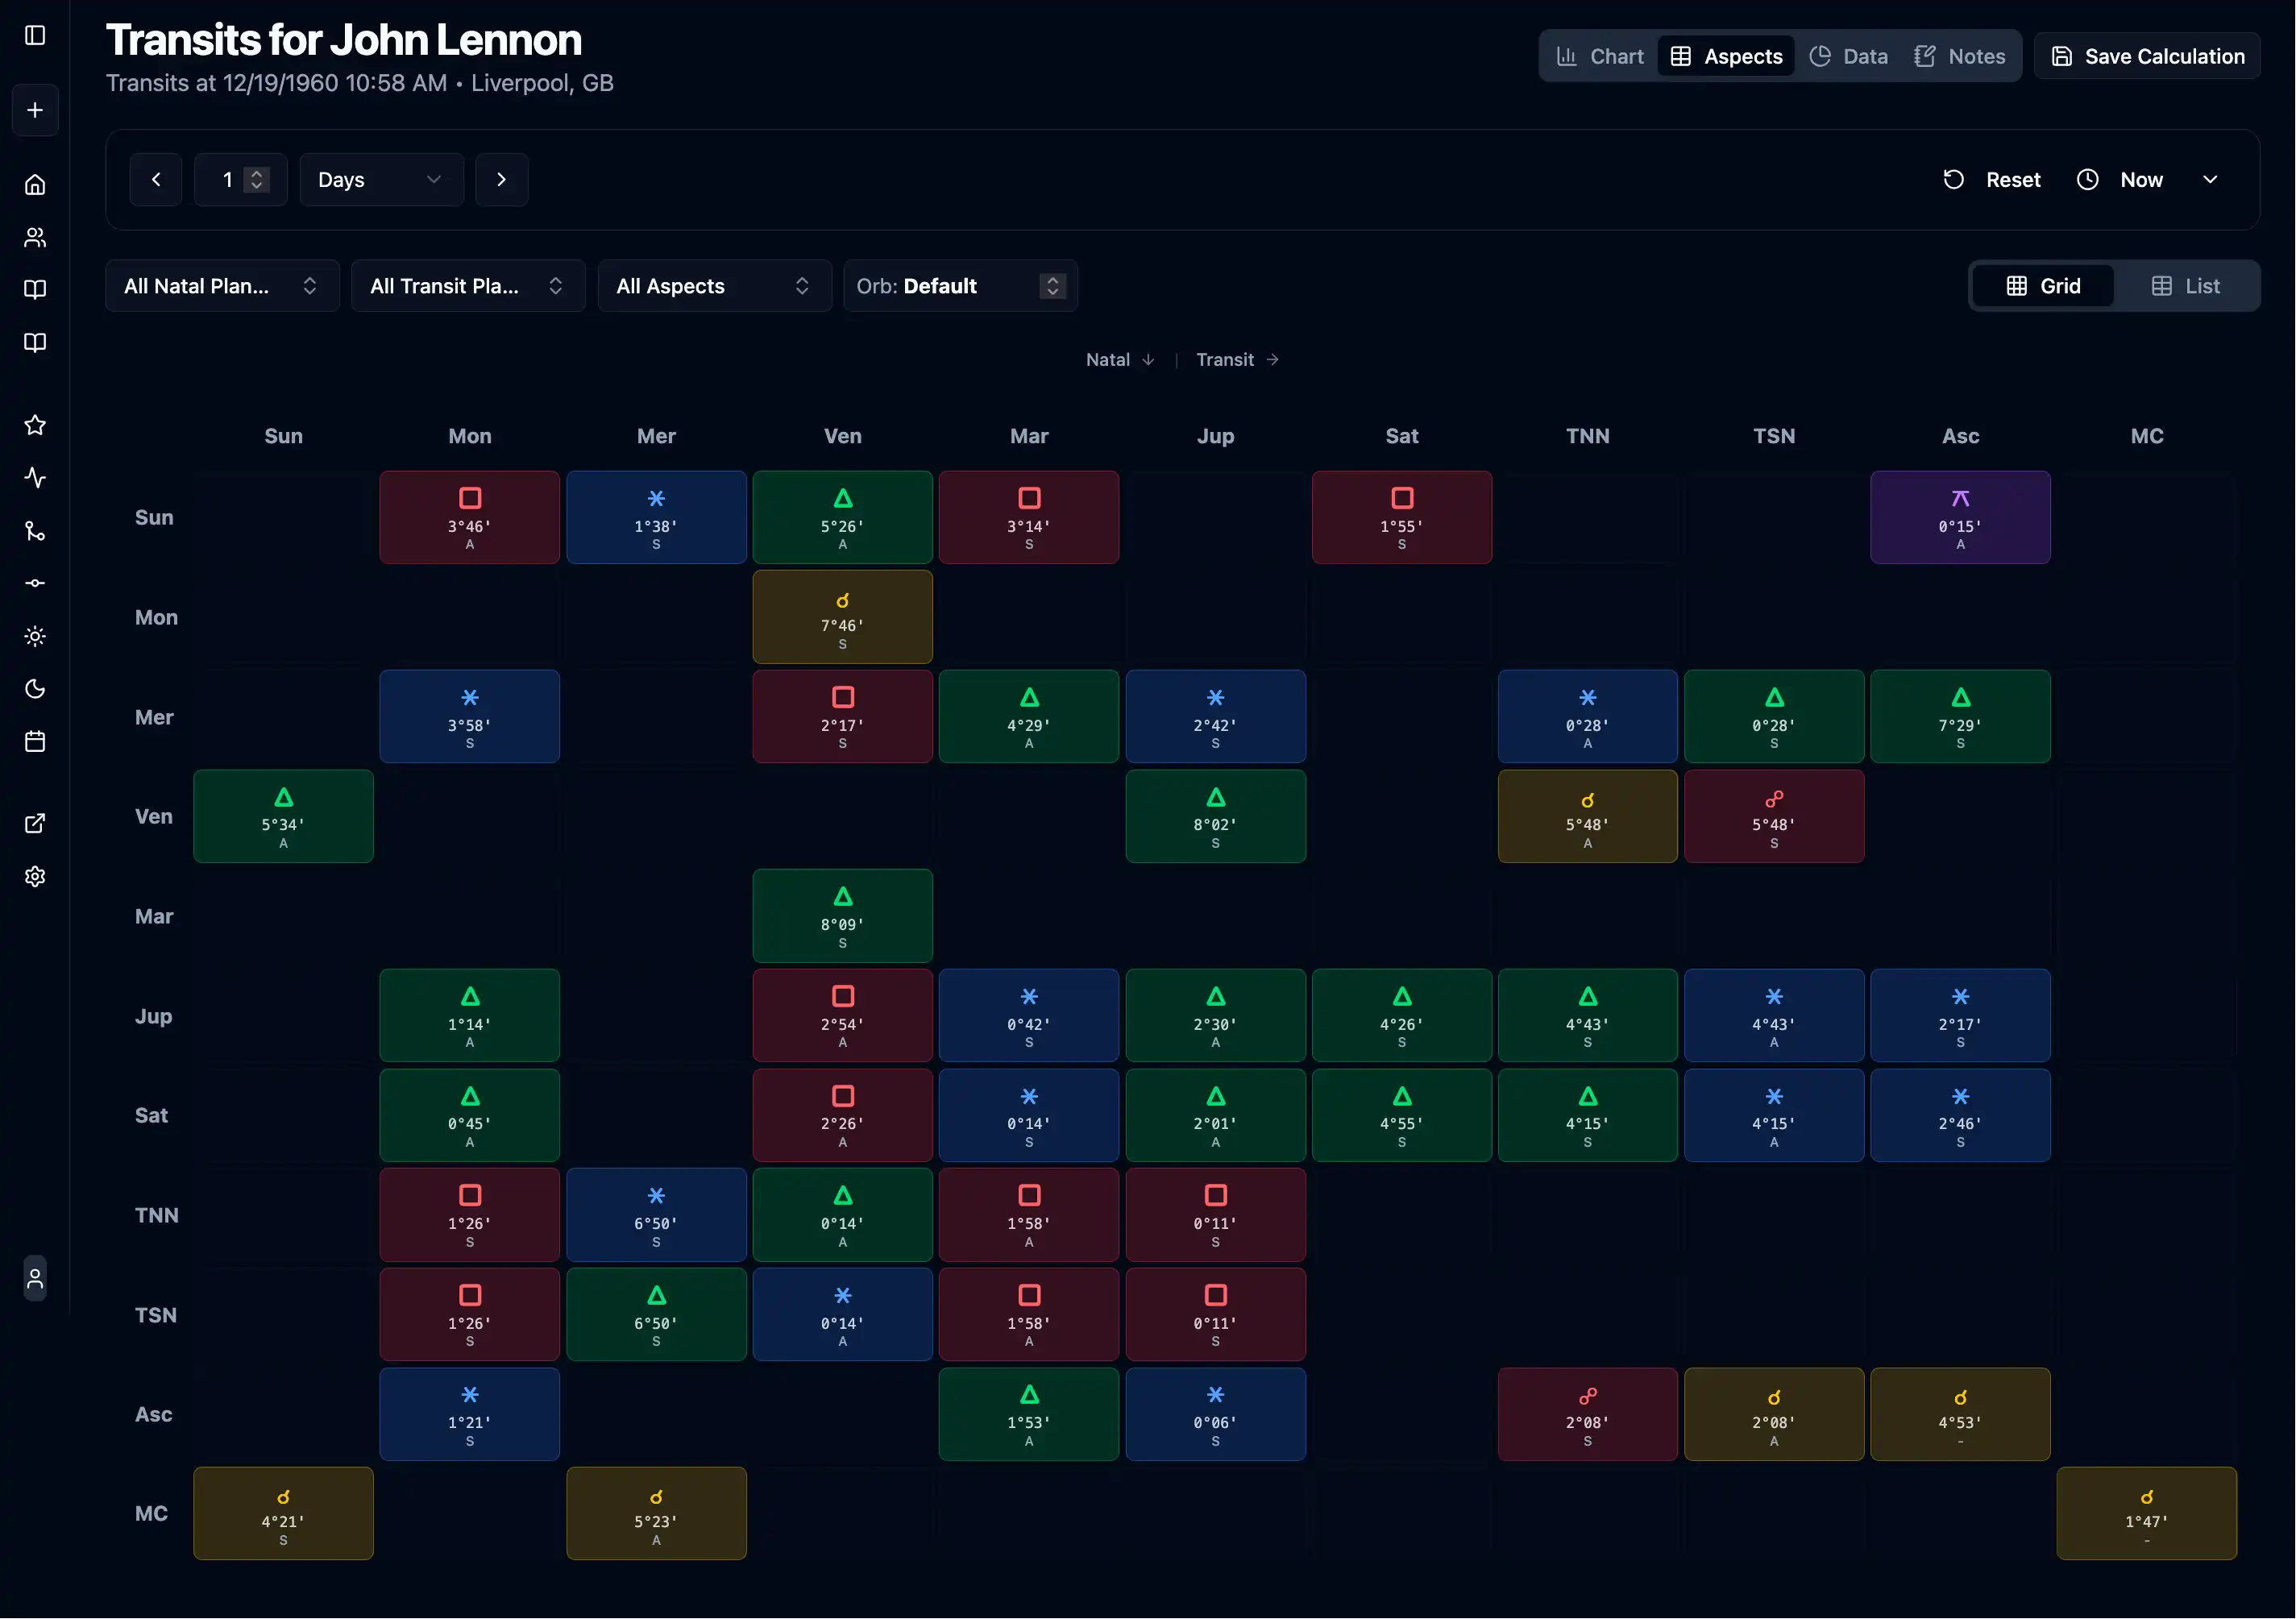Toggle sidebar panel icon at top-left

[35, 35]
